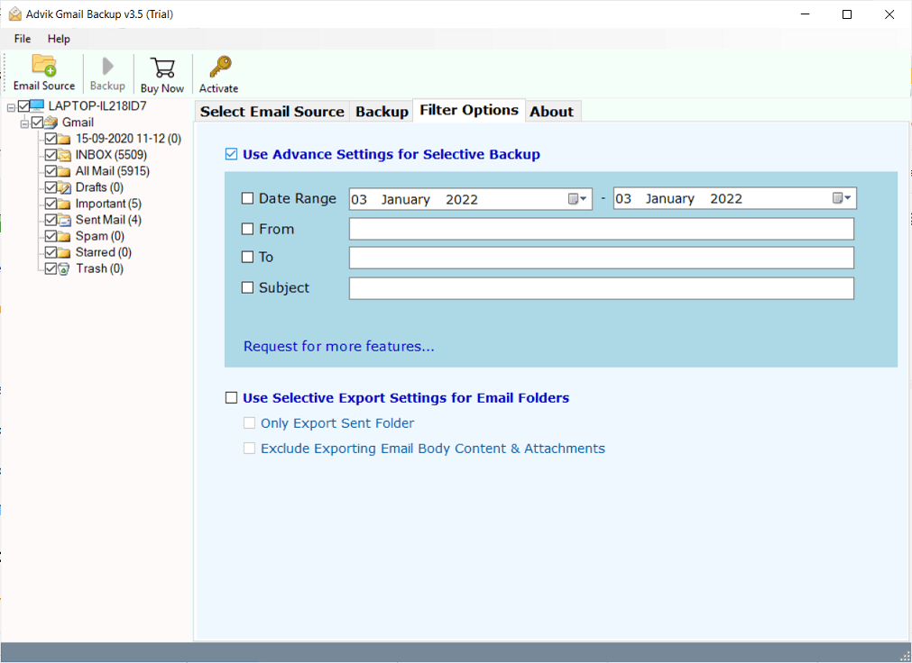Click the Important folder icon

tap(65, 204)
